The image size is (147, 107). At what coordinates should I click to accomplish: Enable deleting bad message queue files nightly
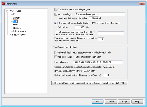(56, 52)
